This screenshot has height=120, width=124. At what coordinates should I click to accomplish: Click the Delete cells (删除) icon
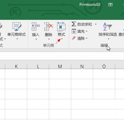pyautogui.click(x=49, y=27)
